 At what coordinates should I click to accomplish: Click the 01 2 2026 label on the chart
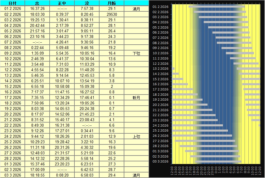click(161, 6)
